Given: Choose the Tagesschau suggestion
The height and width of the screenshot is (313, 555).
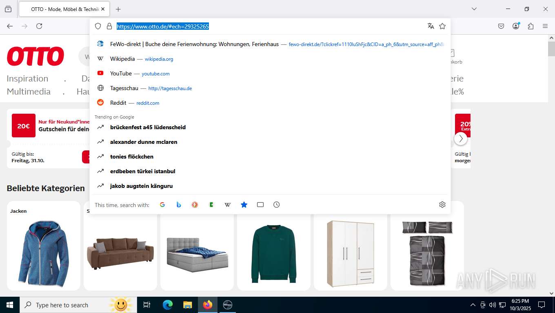Looking at the screenshot, I should (270, 88).
